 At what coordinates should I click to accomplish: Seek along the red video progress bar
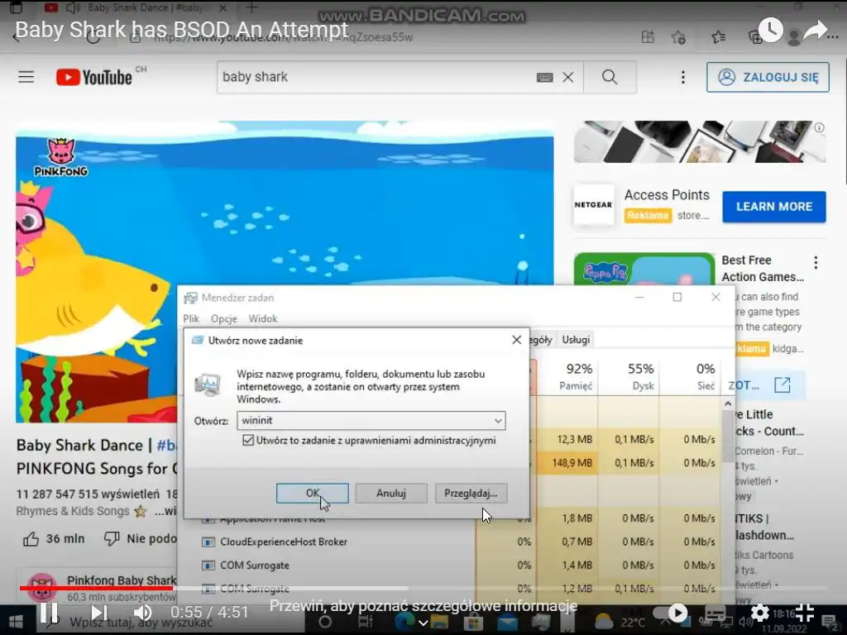tap(96, 589)
